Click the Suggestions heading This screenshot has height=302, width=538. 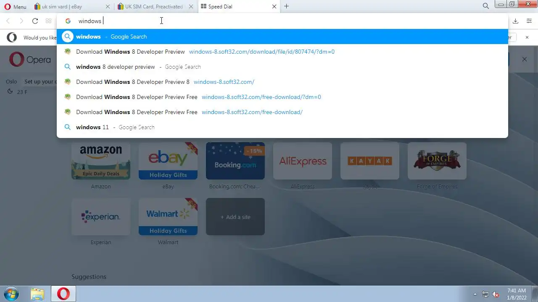tap(89, 277)
